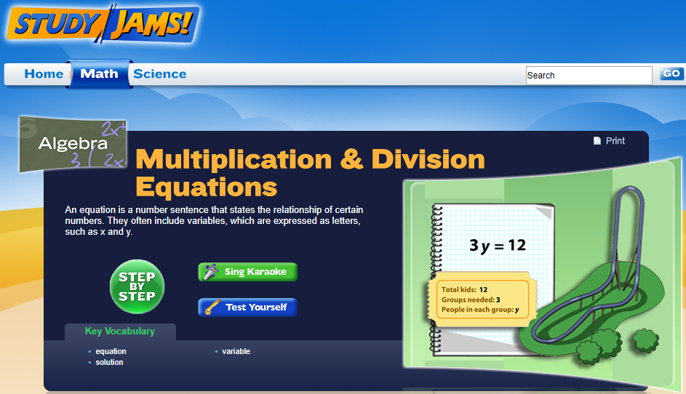Open the Algebra chalkboard badge

click(x=73, y=144)
